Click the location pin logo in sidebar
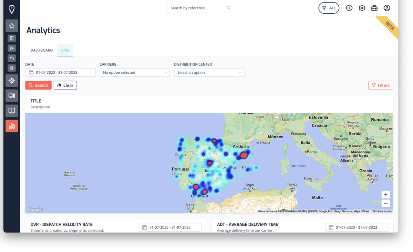The width and height of the screenshot is (413, 252). click(12, 9)
